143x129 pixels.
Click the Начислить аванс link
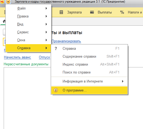[17, 57]
